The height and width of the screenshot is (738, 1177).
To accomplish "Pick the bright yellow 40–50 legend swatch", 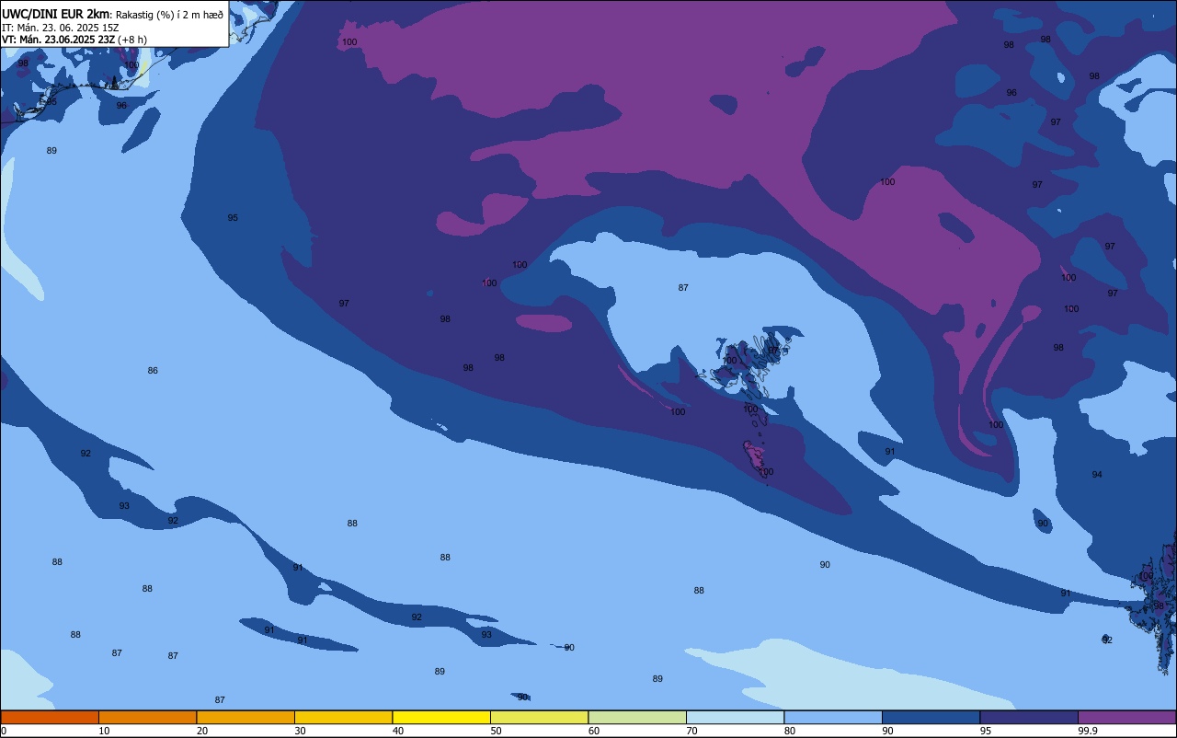I will click(x=441, y=717).
